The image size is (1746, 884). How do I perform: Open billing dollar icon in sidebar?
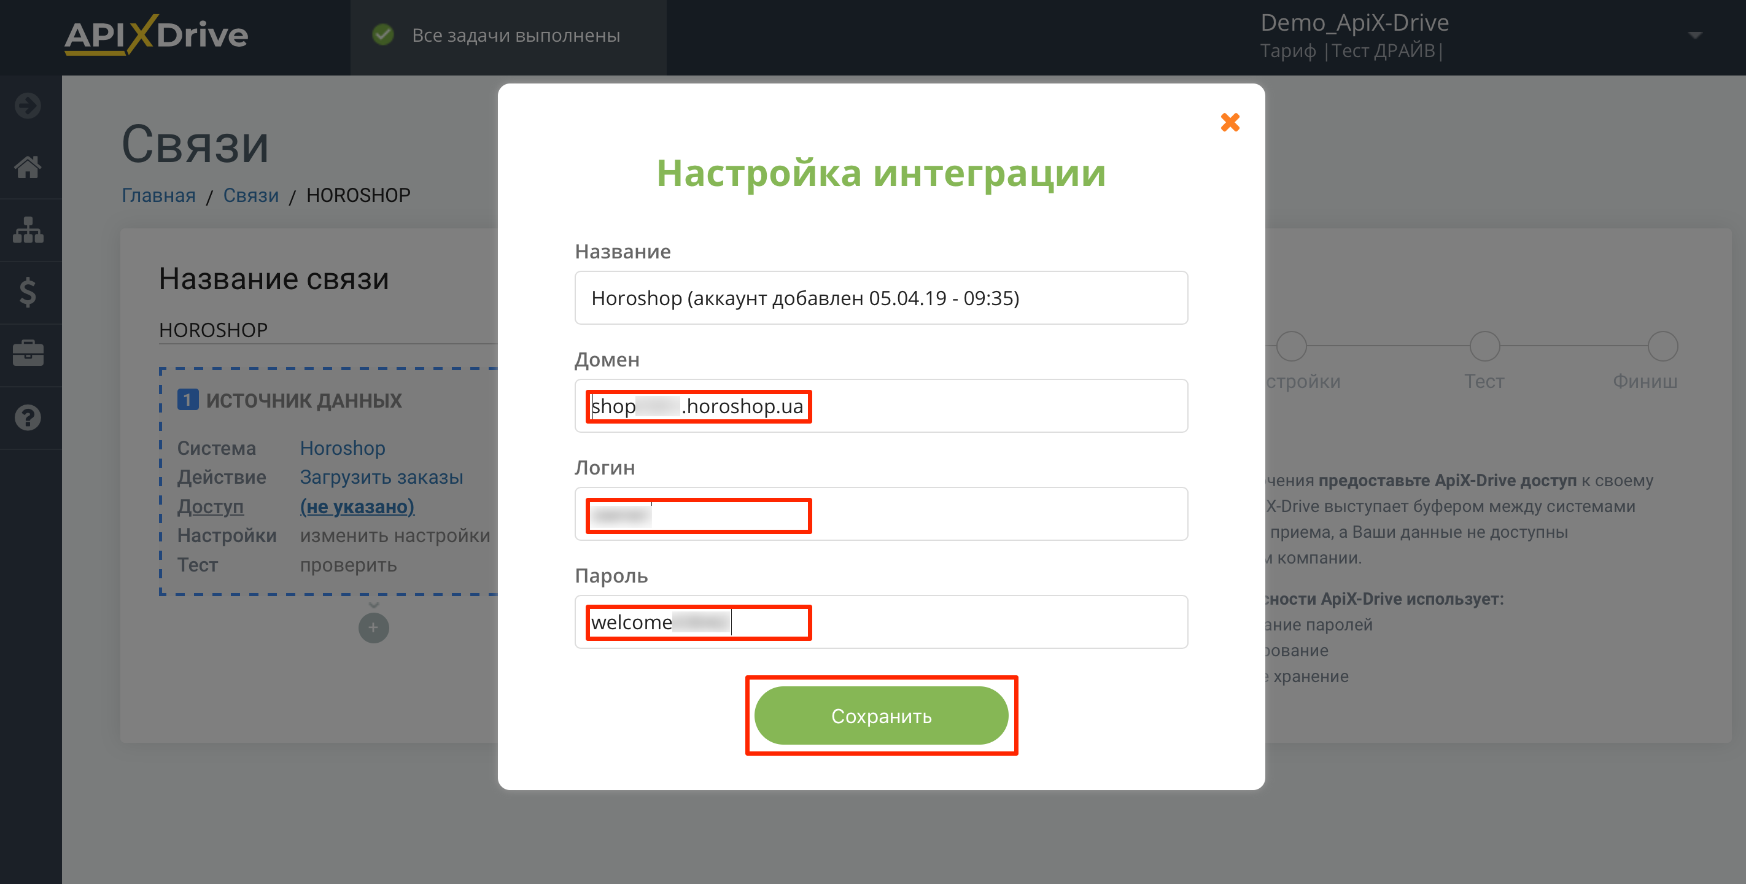point(28,292)
